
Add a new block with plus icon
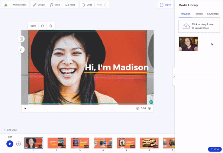click(x=19, y=144)
